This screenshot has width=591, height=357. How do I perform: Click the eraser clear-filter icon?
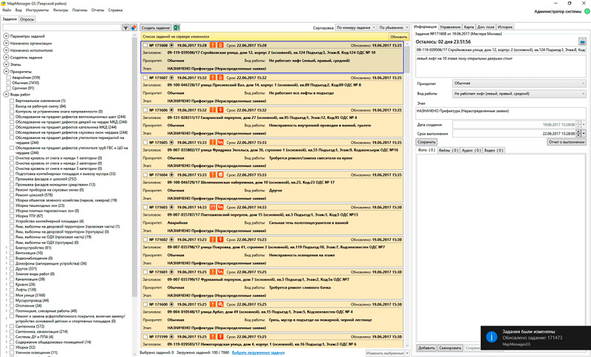[x=134, y=28]
